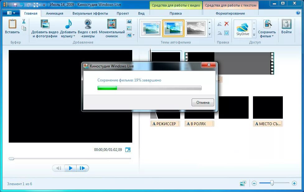Expand the sharing destinations gallery
Viewport: 304px width, 192px height.
[254, 35]
